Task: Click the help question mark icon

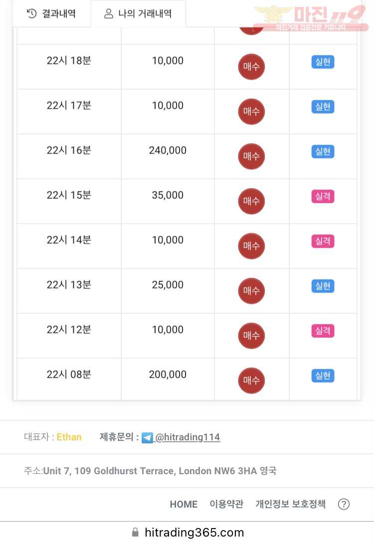Action: coord(344,504)
